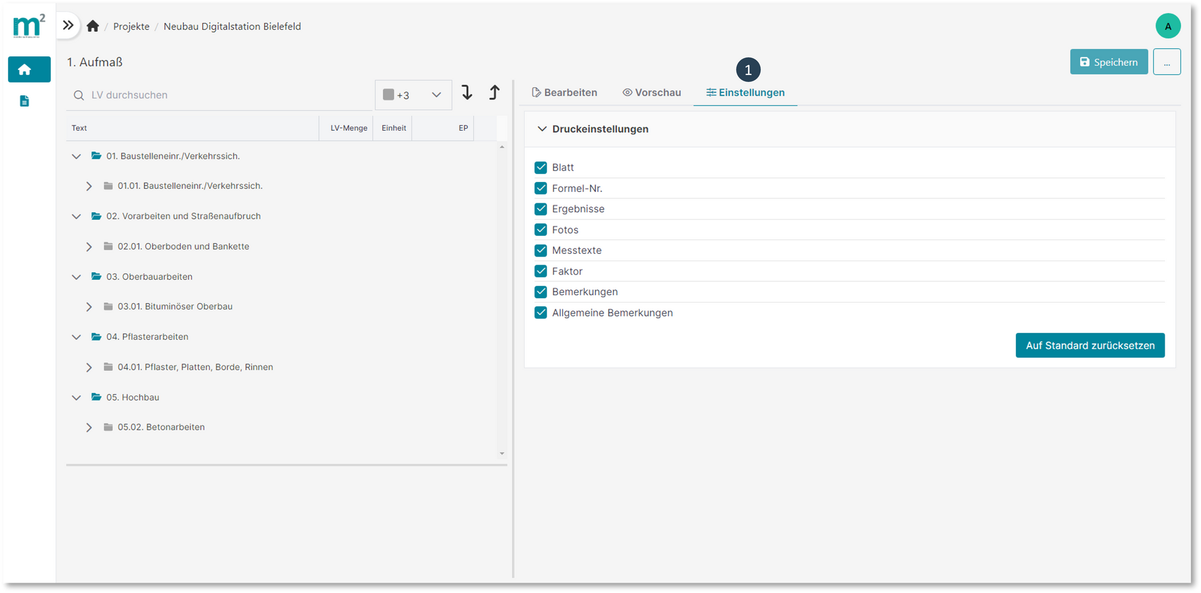Viewport: 1201px width, 593px height.
Task: Click folder icon of 01. Baustelleneinr./Verkehrssich.
Action: [x=96, y=156]
